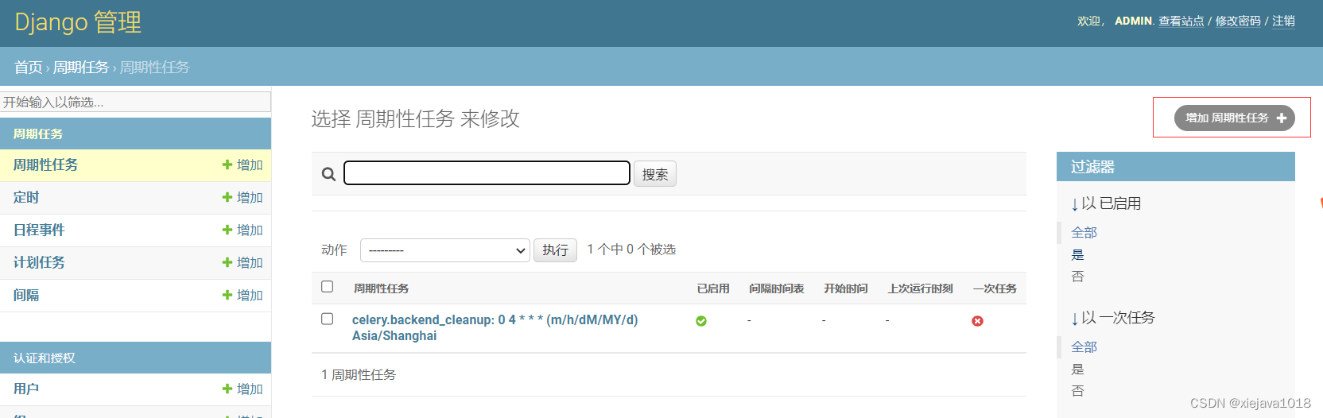Open the celery.backend_cleanup task link
Screen dimensions: 1323x418
[x=494, y=319]
